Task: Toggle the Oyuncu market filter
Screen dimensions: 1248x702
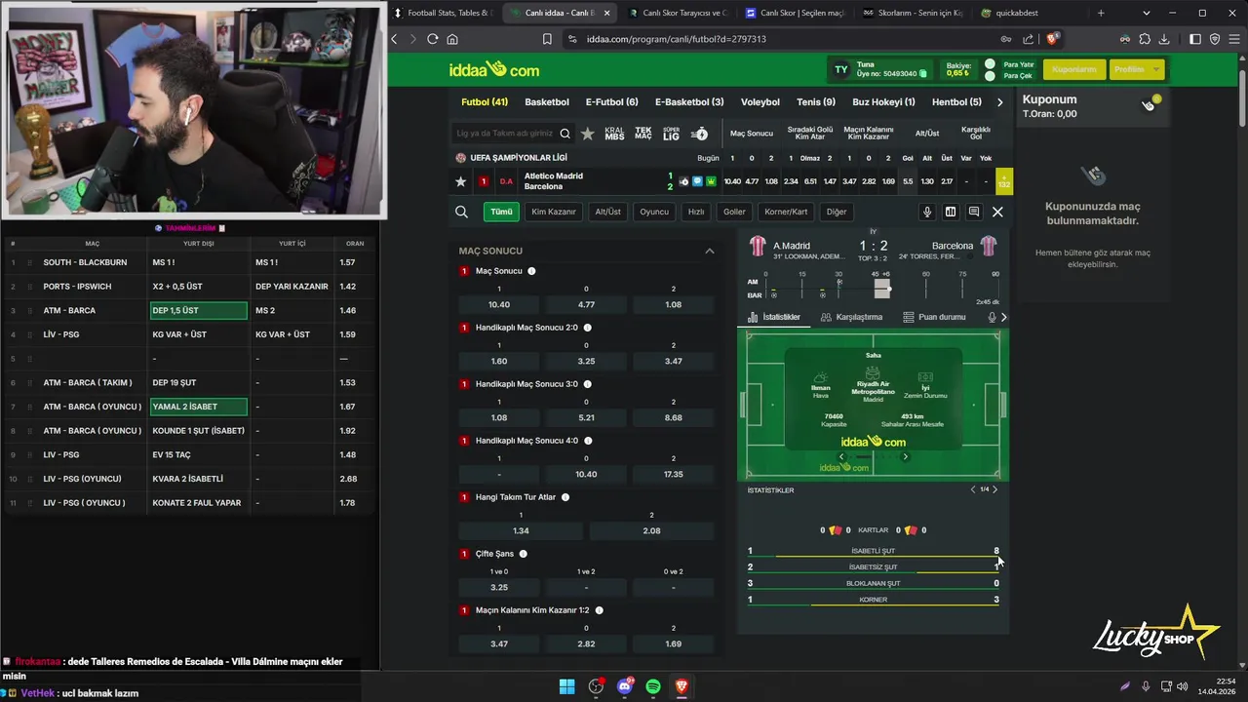Action: click(x=654, y=212)
